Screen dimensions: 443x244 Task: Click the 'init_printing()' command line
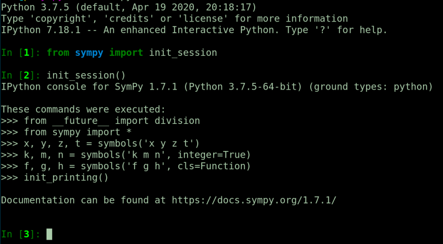[66, 178]
